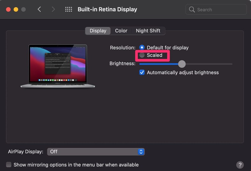Disable Automatically adjust brightness
The image size is (251, 171).
pyautogui.click(x=142, y=72)
